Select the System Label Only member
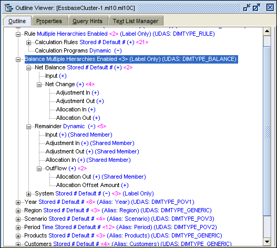The image size is (277, 248). coord(94,193)
